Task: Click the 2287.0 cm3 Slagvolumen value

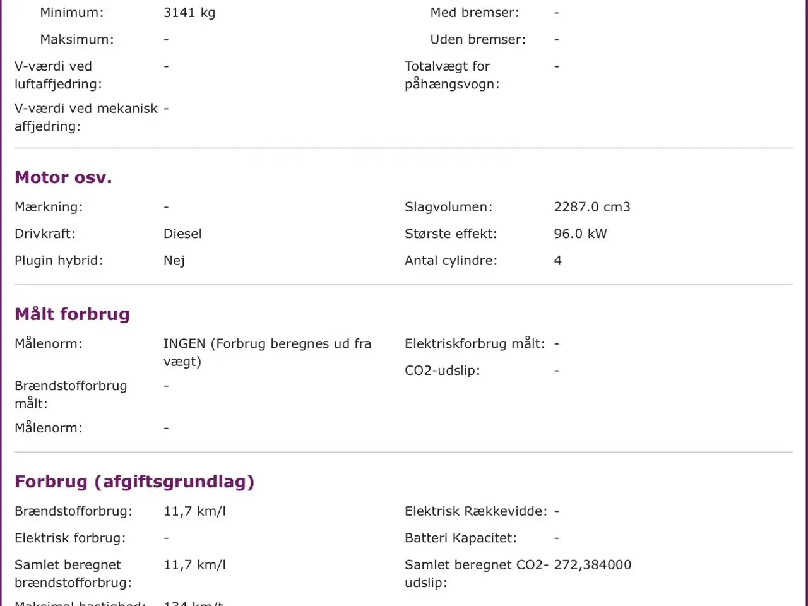Action: pos(591,207)
